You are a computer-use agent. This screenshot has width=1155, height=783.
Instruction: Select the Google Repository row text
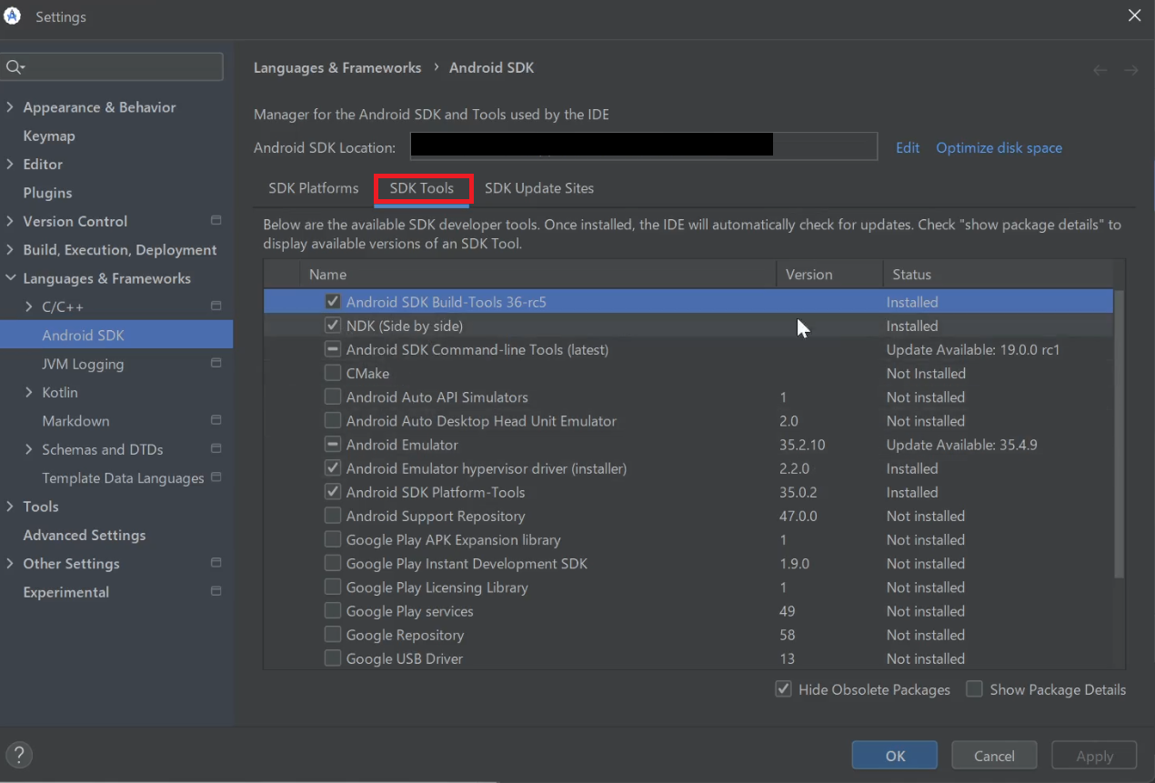(x=405, y=635)
